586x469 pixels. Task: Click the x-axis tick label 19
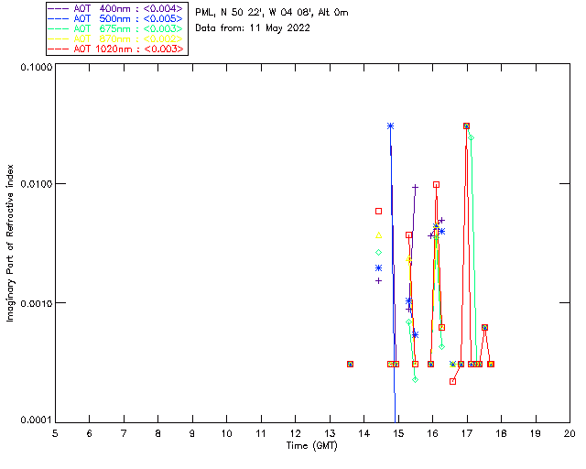(x=536, y=434)
